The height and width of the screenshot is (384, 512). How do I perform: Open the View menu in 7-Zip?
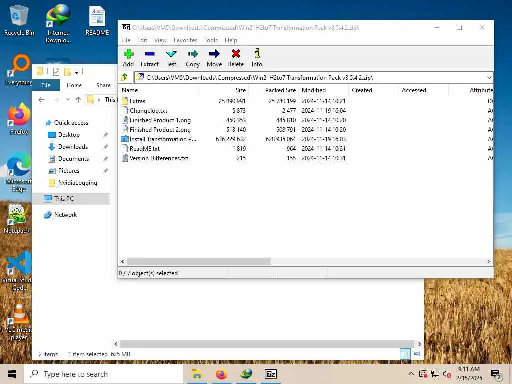160,40
